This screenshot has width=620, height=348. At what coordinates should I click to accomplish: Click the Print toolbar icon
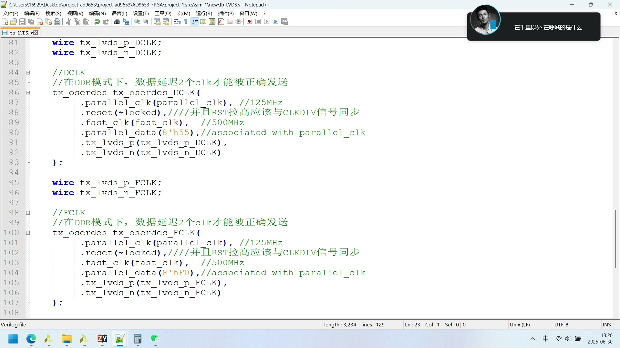tap(57, 22)
